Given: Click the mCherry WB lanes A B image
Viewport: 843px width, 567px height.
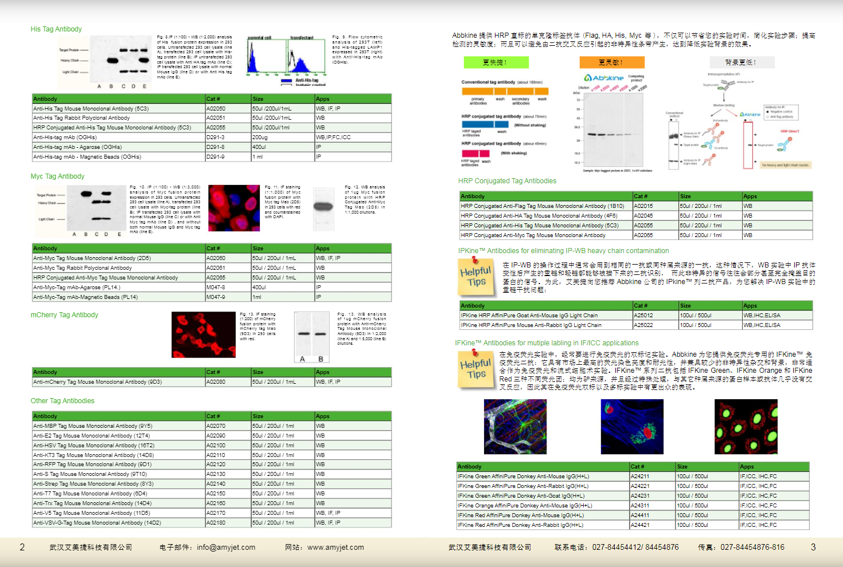Looking at the screenshot, I should click(311, 337).
